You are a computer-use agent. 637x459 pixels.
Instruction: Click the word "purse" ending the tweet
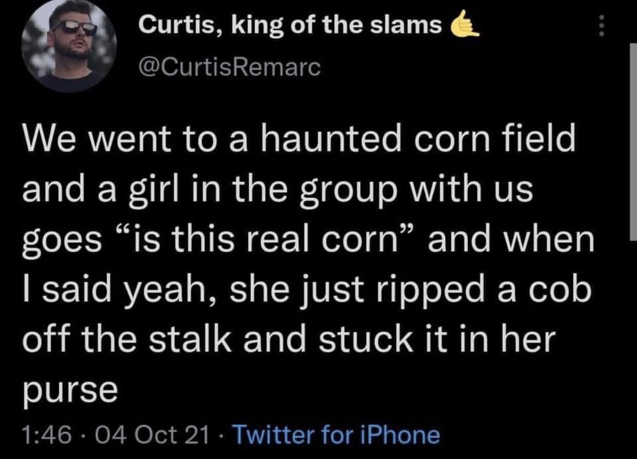click(x=70, y=389)
